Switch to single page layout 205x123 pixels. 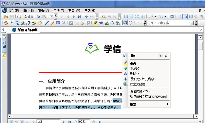pos(126,17)
